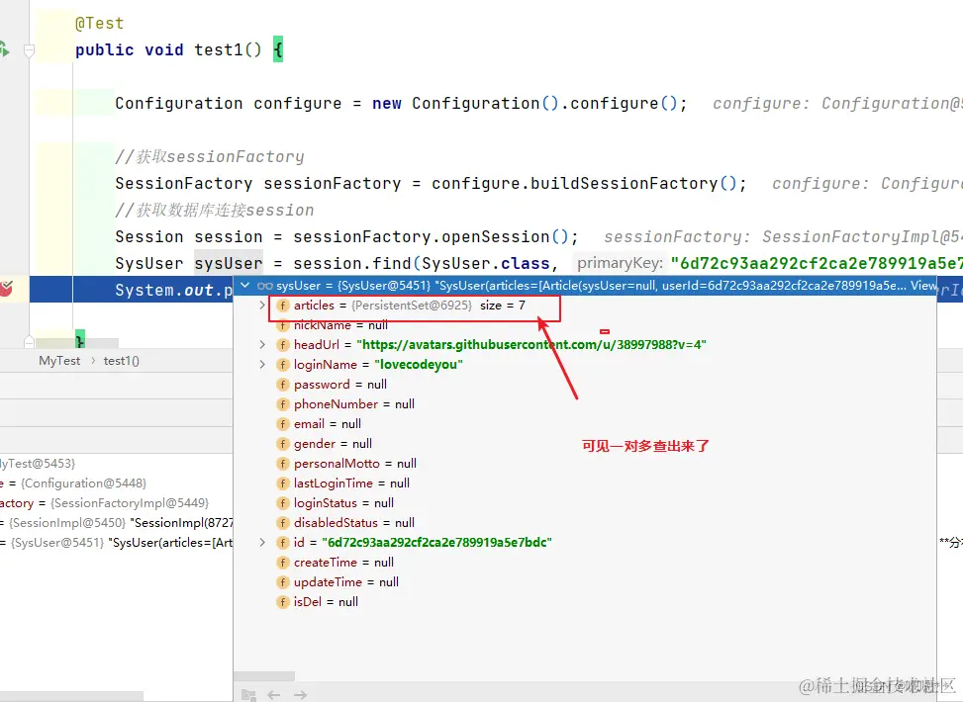Select the disabledStatus = null row

pyautogui.click(x=585, y=523)
